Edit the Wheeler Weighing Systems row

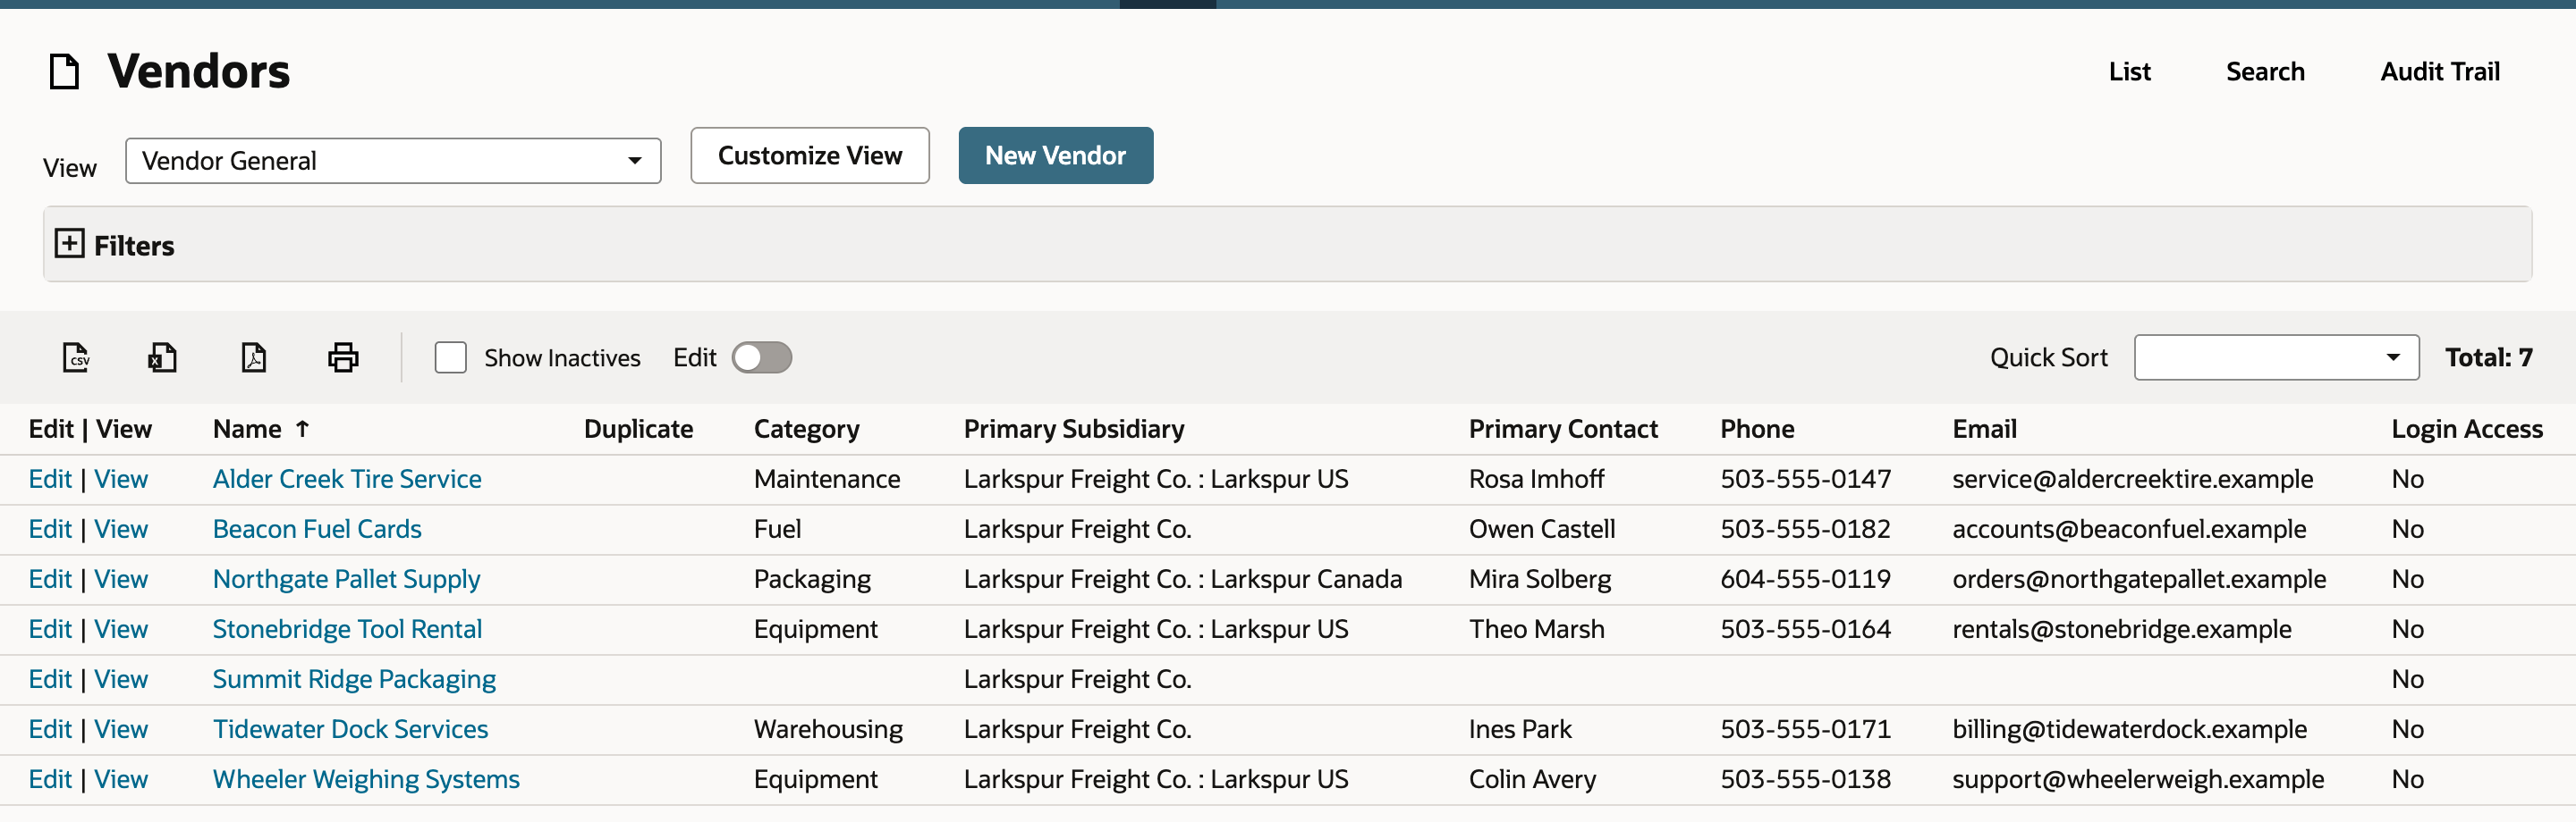point(50,779)
